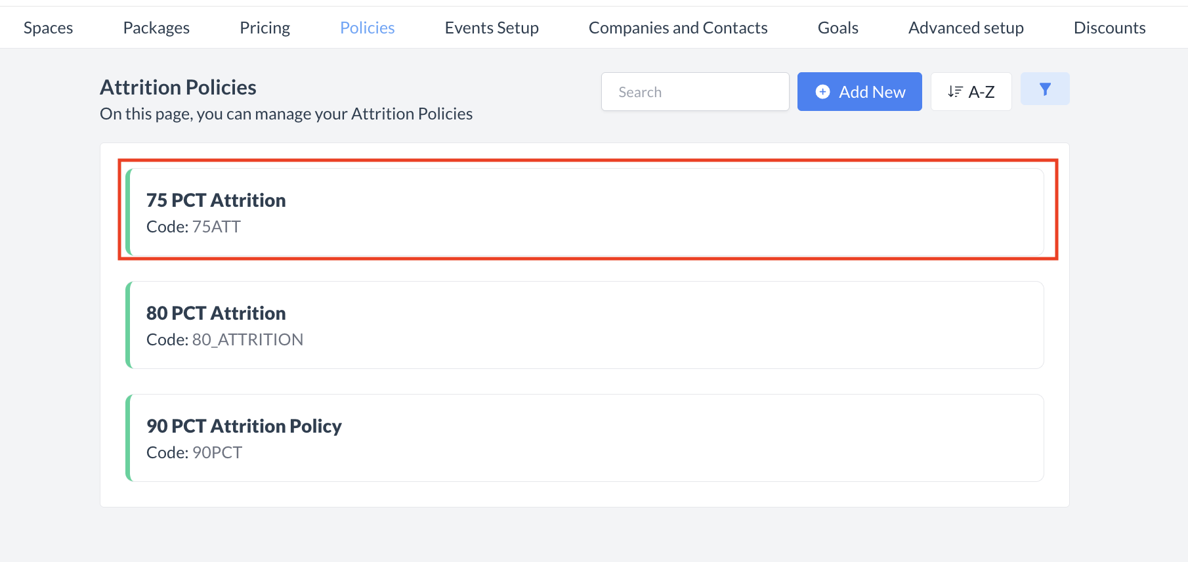The height and width of the screenshot is (562, 1188).
Task: Click the Attrition Policies page heading
Action: pyautogui.click(x=178, y=87)
